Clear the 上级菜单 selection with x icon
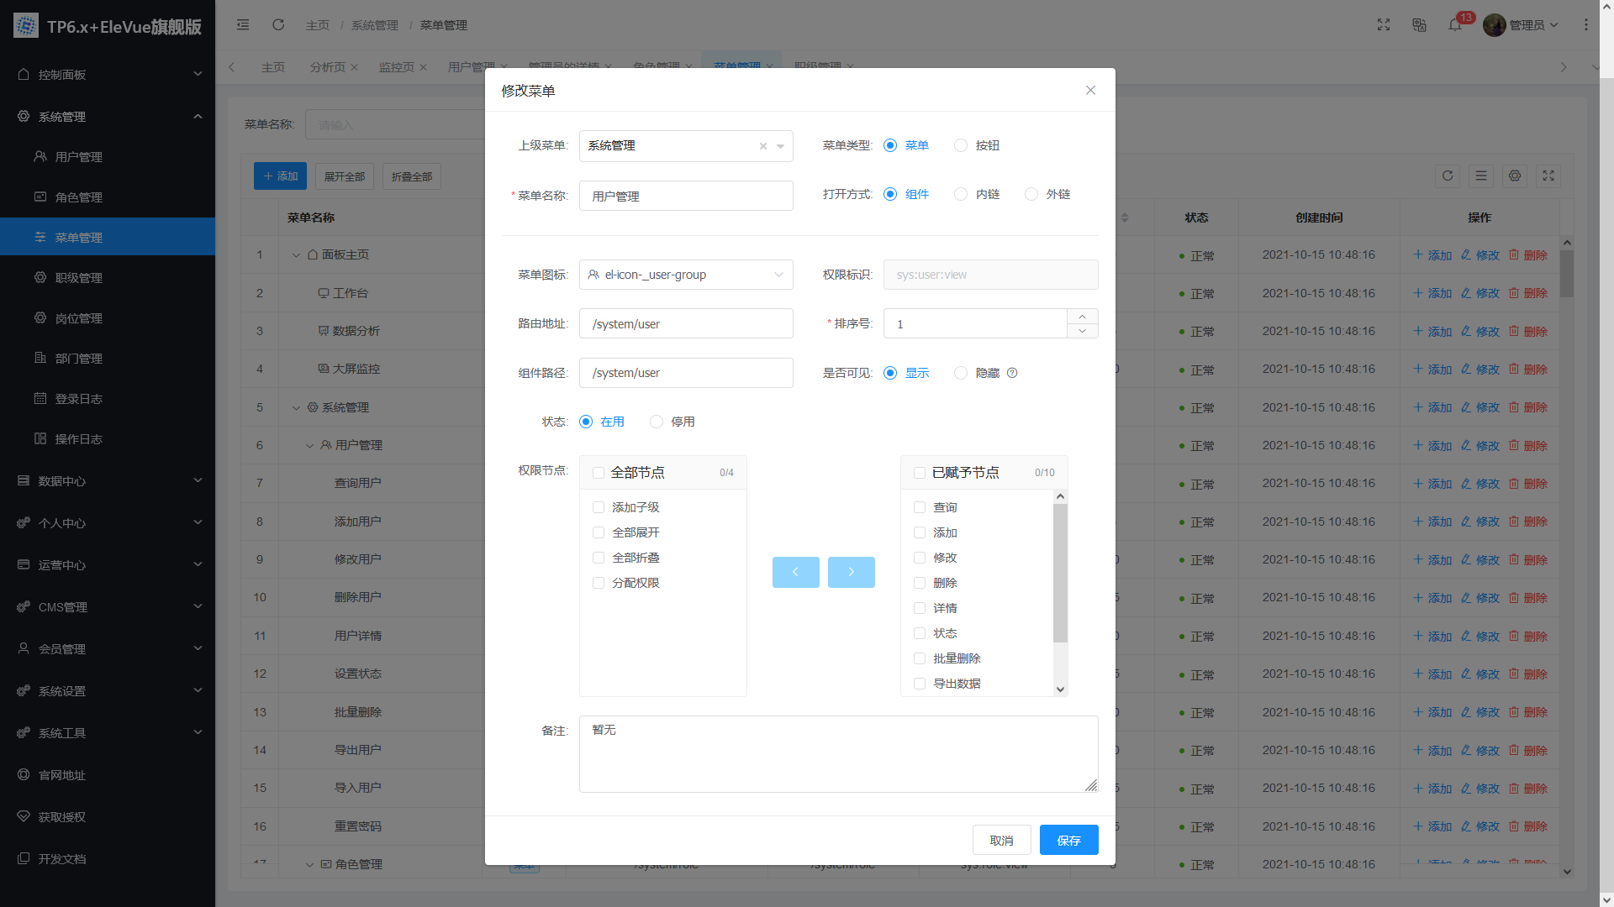Image resolution: width=1614 pixels, height=907 pixels. coord(763,146)
